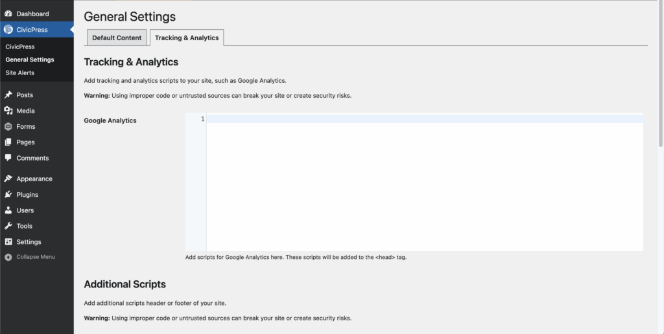This screenshot has height=334, width=664.
Task: Open the Forms menu item
Action: click(x=37, y=126)
